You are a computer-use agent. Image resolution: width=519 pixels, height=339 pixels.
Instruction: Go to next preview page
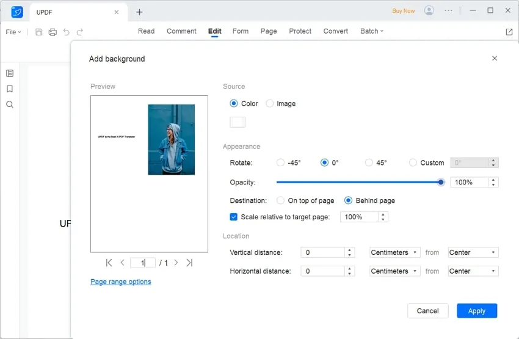coord(176,263)
